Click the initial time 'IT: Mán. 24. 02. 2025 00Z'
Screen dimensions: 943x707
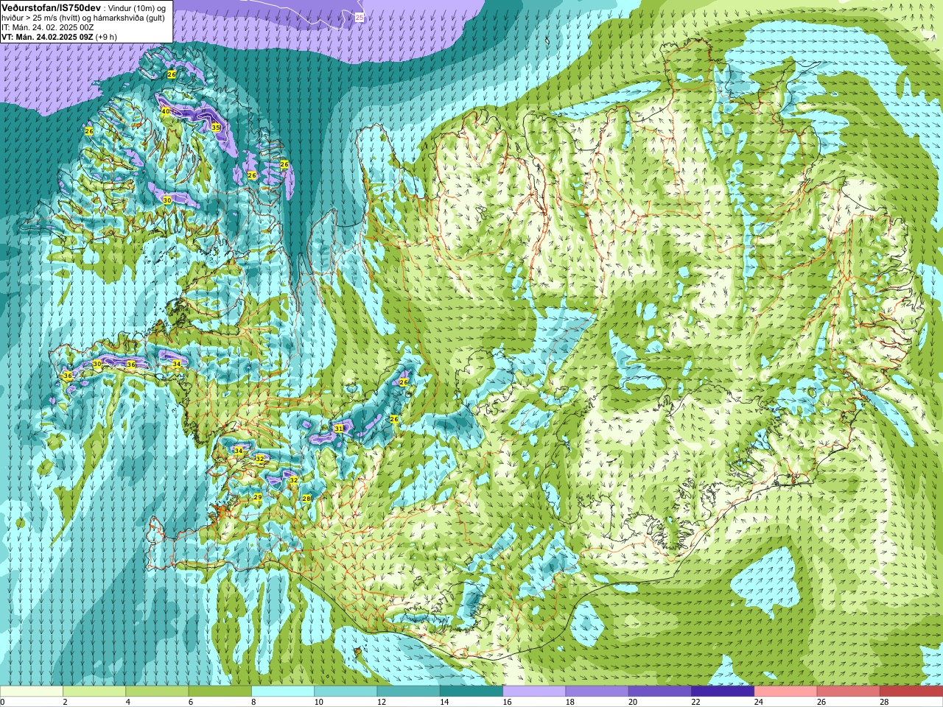[x=48, y=27]
